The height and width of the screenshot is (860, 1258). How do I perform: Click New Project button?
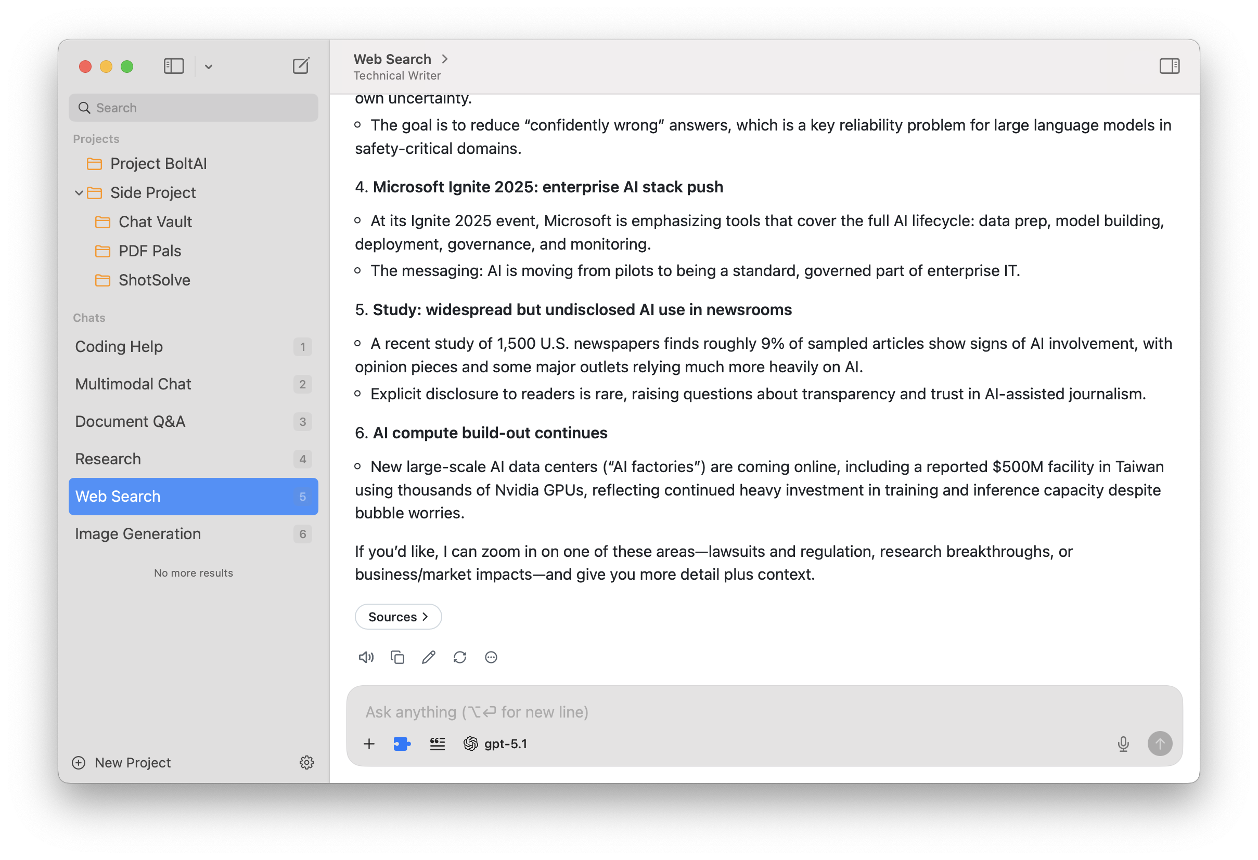click(x=122, y=763)
